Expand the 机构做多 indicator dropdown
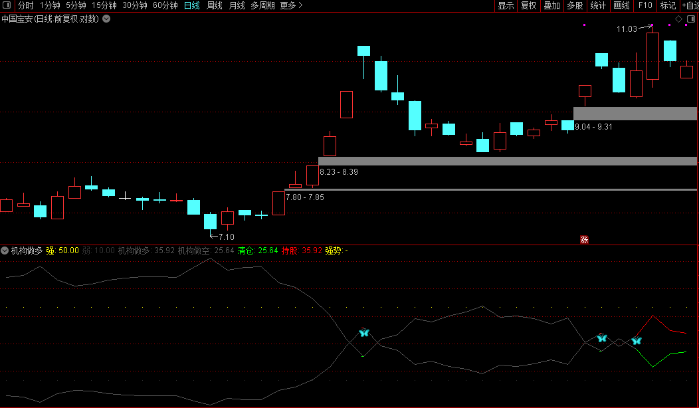The image size is (699, 408). coord(5,251)
